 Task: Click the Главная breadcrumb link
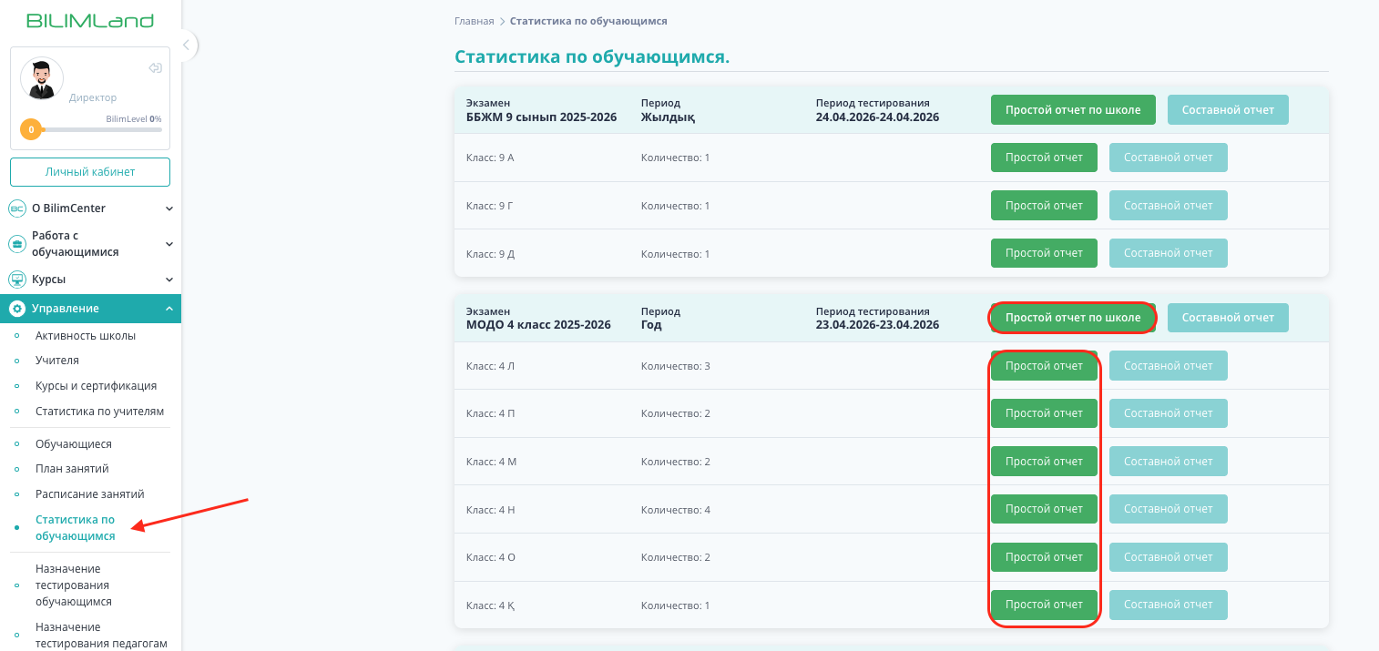coord(474,21)
